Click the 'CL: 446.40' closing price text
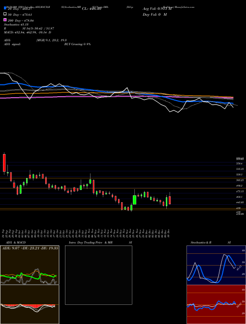This screenshot has width=246, height=324. [92, 9]
